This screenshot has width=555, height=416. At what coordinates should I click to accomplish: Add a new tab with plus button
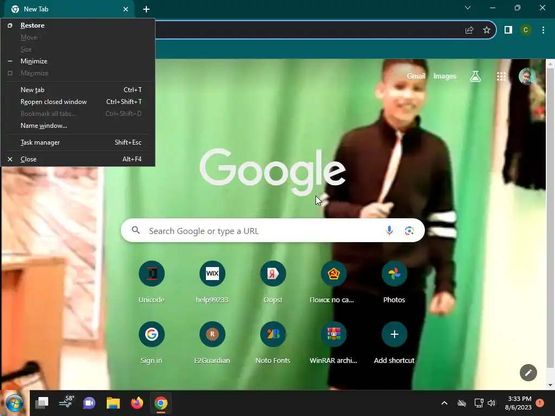coord(146,9)
